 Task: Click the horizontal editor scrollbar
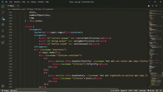point(66,89)
